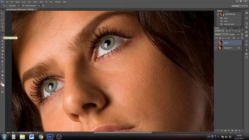Open the Pupil Size dropdown arrow
Image resolution: width=249 pixels, height=140 pixels.
coord(23,6)
